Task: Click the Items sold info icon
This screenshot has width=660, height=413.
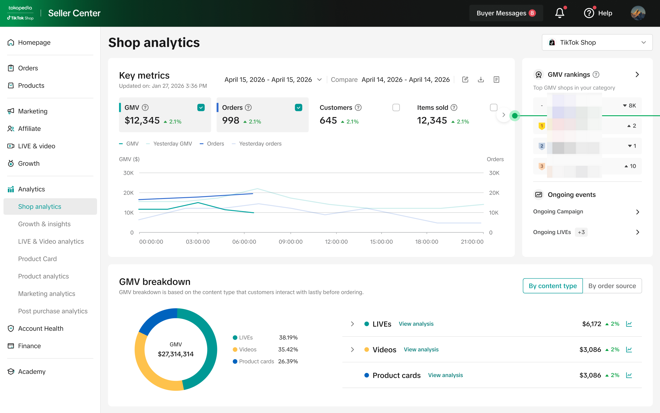Action: click(x=454, y=107)
